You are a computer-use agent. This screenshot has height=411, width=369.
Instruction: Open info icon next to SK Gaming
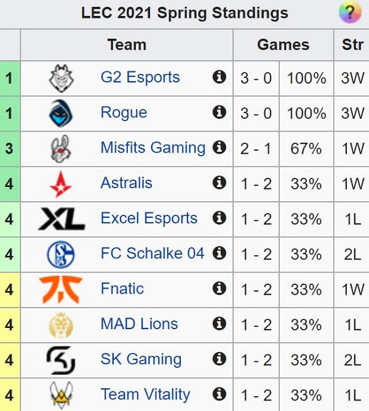[220, 359]
